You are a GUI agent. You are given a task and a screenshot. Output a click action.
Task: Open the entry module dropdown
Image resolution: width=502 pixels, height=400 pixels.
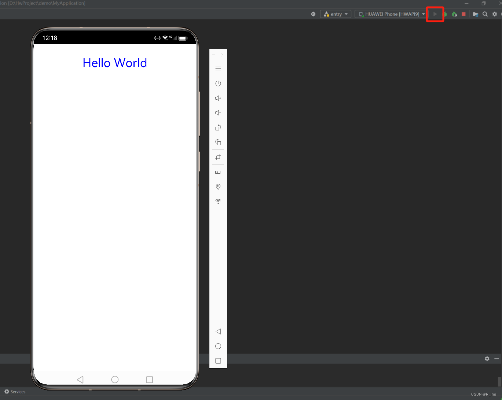336,14
